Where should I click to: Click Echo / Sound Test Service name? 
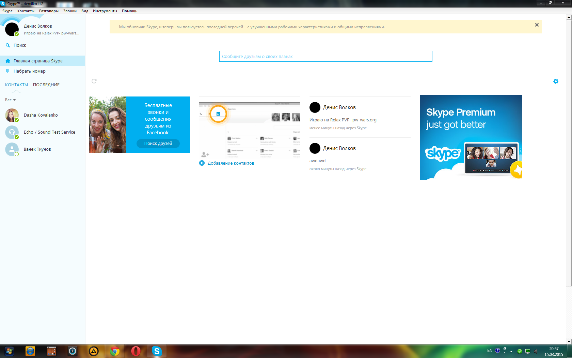tap(49, 132)
